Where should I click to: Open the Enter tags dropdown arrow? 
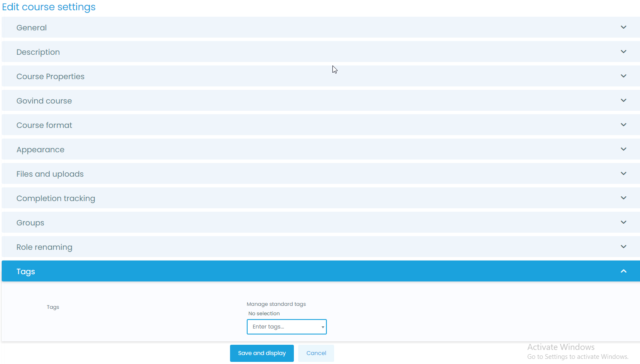323,327
